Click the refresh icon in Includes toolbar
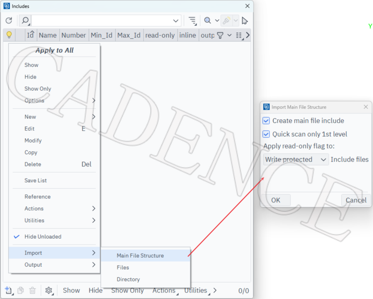Viewport: 373px width, 299px height. click(x=9, y=21)
